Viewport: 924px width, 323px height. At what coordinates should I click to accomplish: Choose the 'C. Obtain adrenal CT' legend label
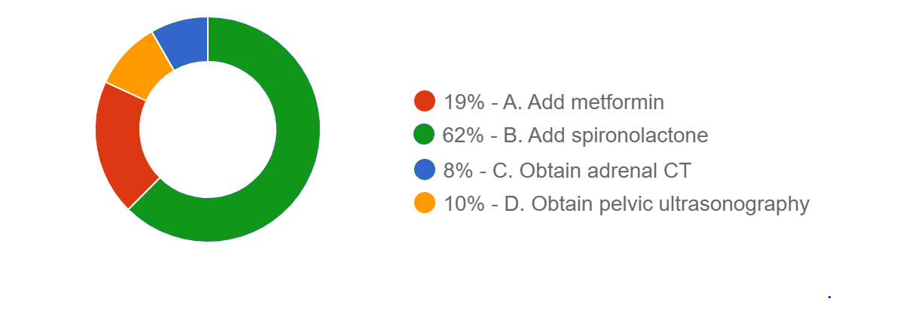[591, 170]
